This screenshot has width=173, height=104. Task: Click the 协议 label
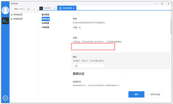click(x=75, y=19)
